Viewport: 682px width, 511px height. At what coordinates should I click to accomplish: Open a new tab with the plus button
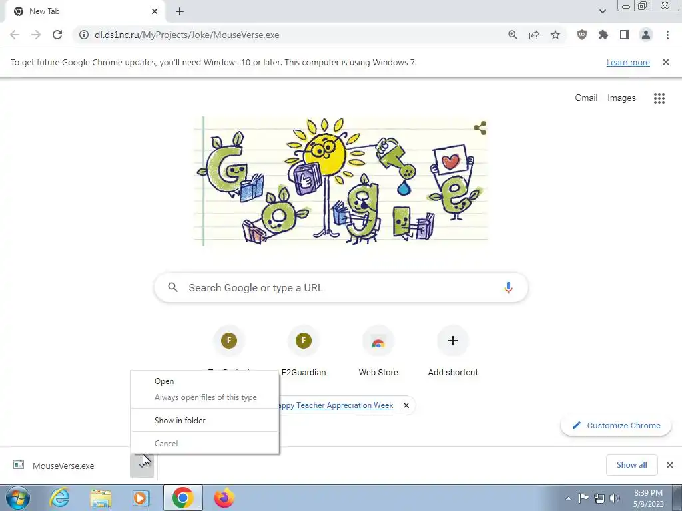click(x=180, y=11)
